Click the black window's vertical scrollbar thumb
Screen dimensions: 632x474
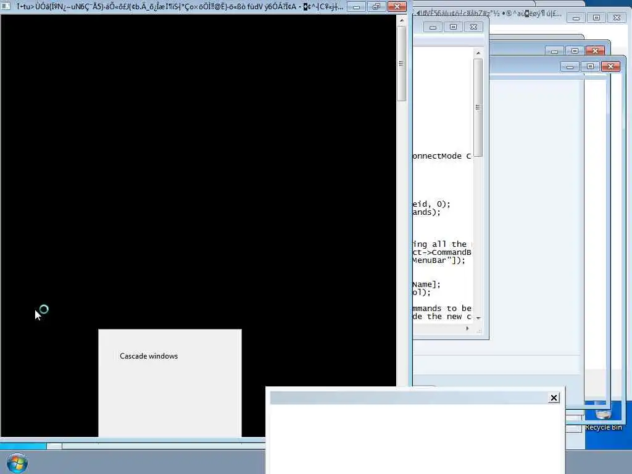(x=401, y=64)
